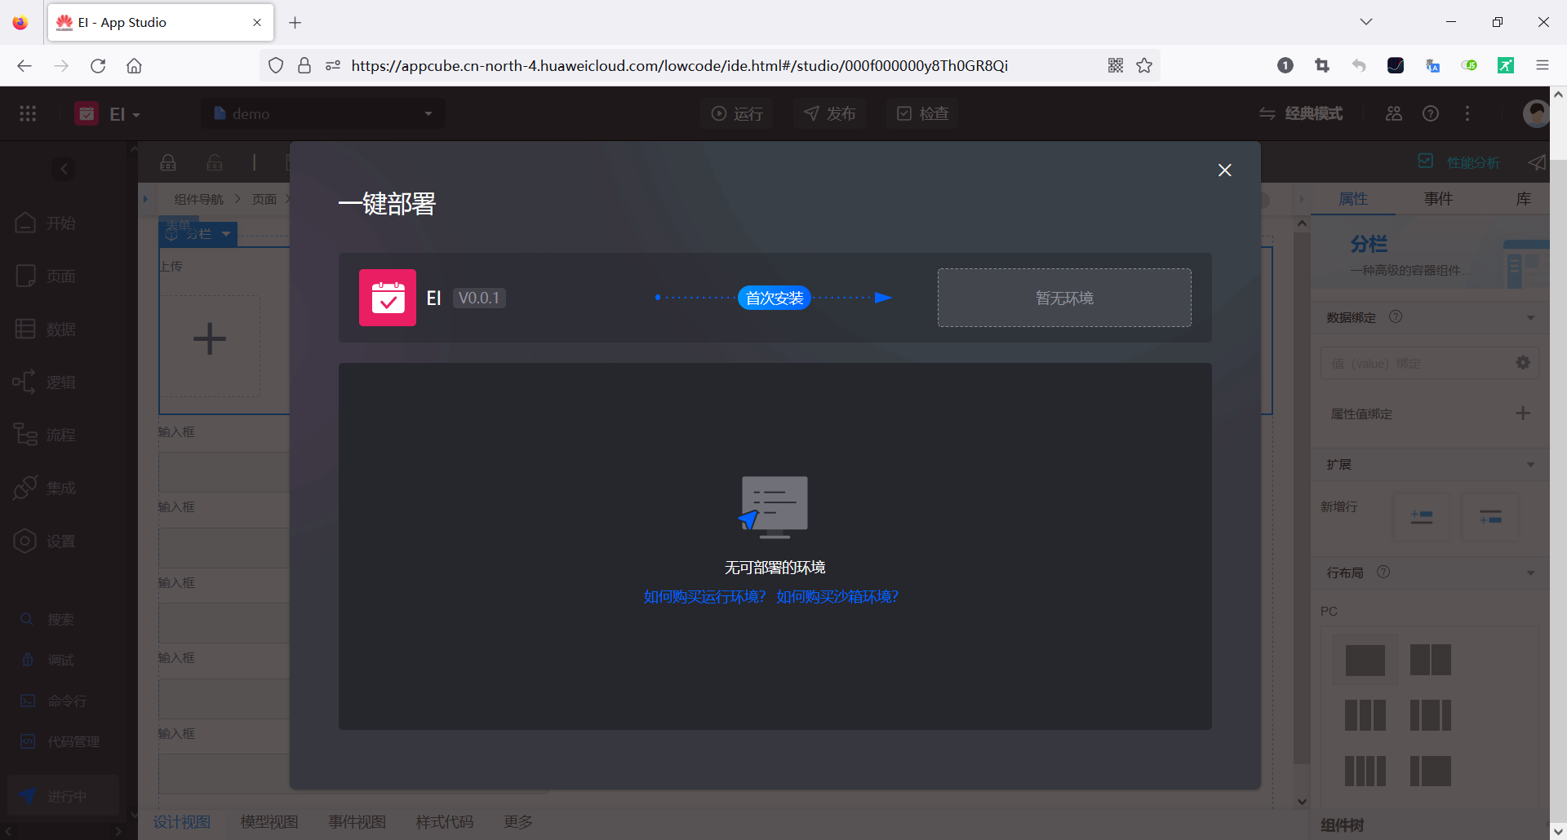
Task: Click the lock toggle above the canvas
Action: click(x=168, y=161)
